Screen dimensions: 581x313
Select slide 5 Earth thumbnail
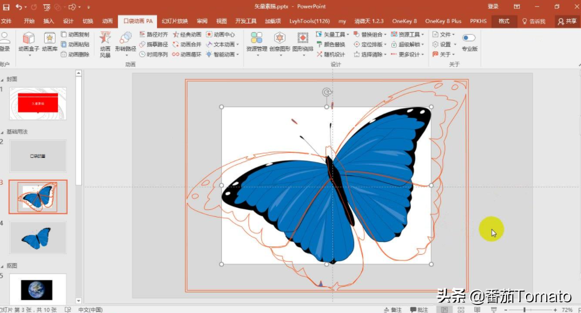coord(38,290)
